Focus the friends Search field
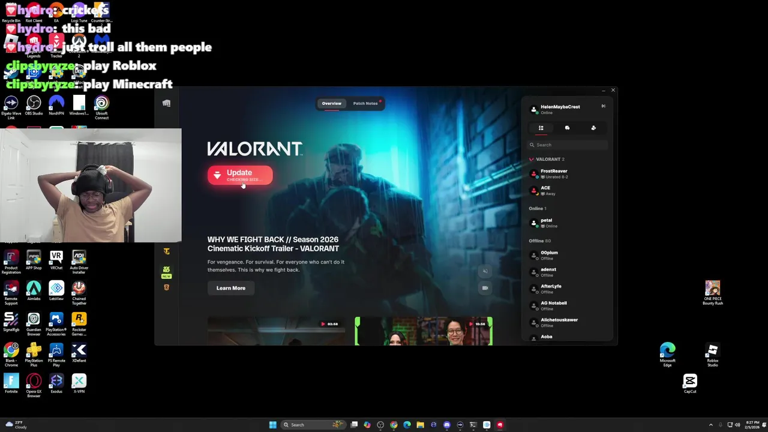The width and height of the screenshot is (768, 432). 568,145
